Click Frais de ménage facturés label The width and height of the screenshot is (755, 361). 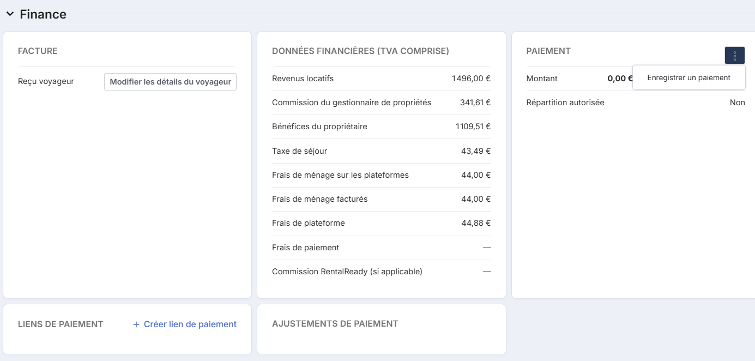(320, 199)
